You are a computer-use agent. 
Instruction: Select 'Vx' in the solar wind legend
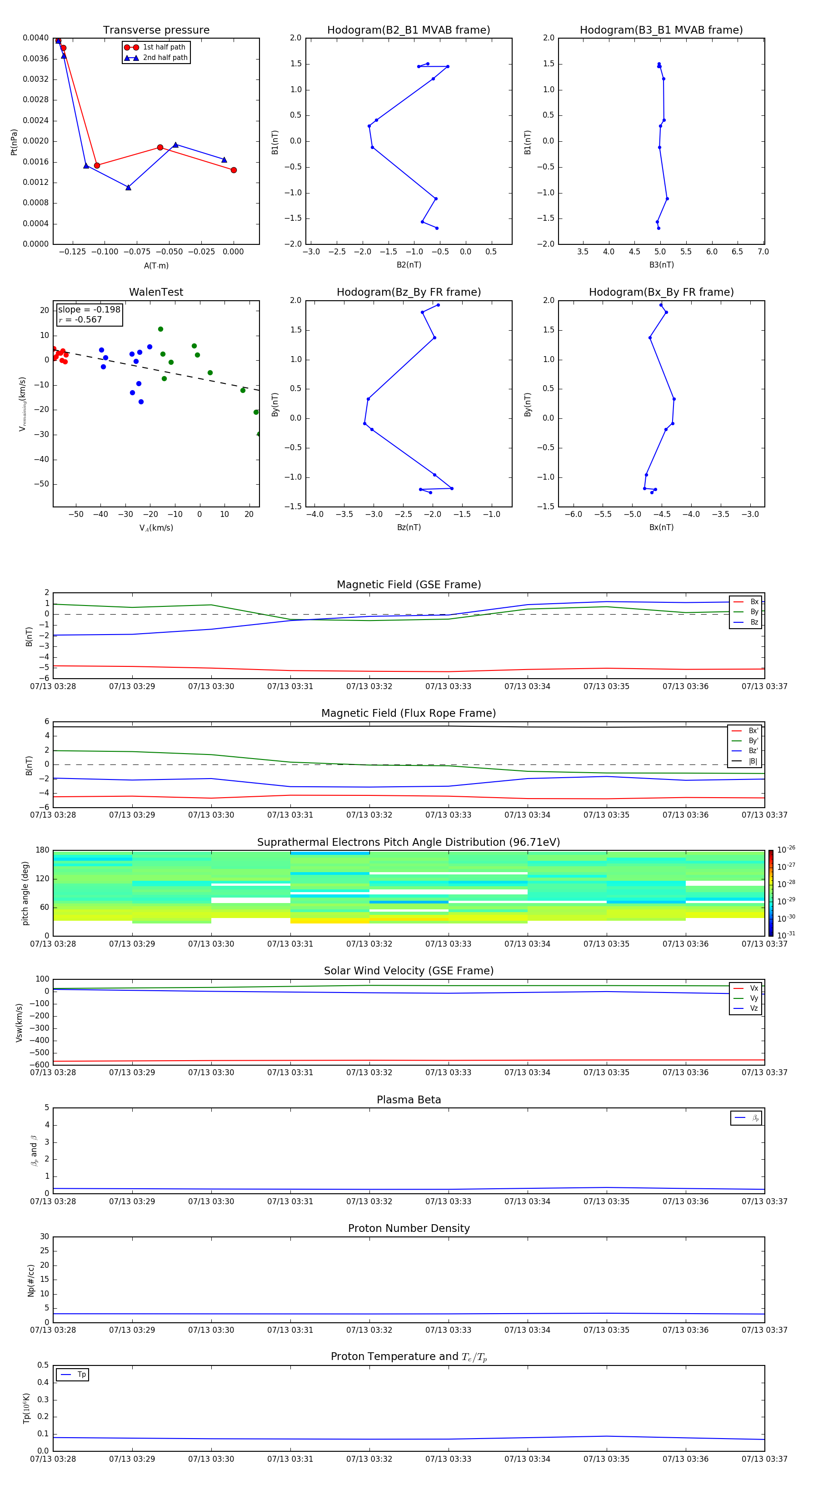(746, 988)
